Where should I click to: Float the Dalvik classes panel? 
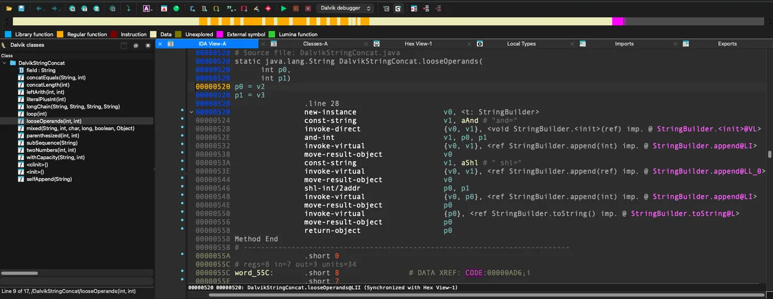136,45
